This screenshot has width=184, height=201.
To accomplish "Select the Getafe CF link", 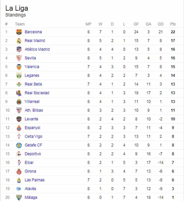I will coord(33,145).
